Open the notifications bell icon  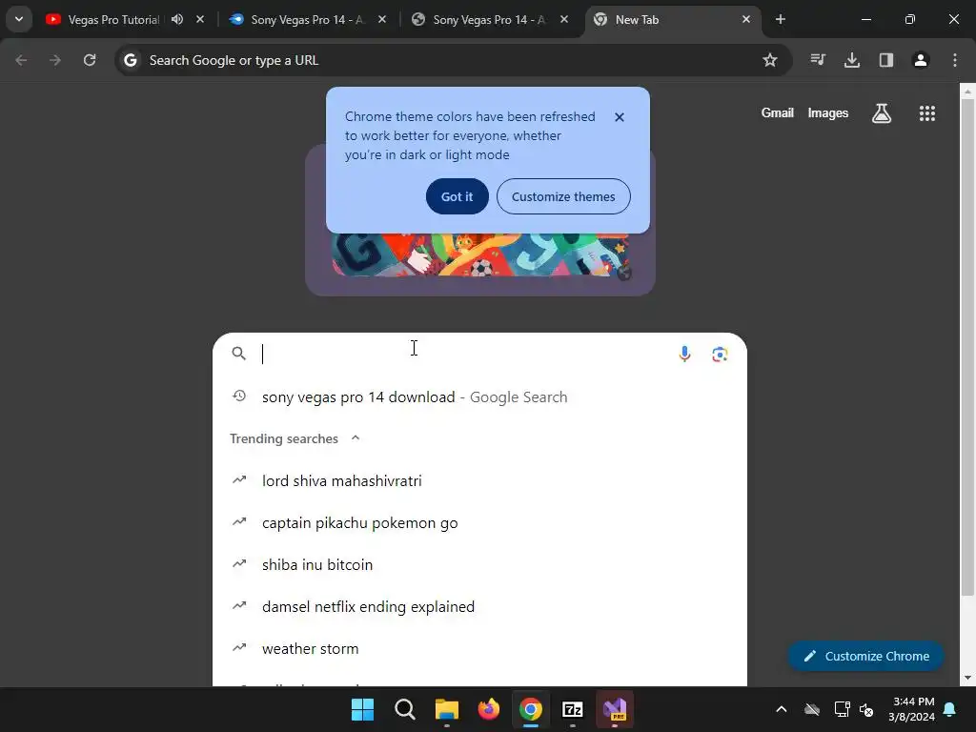(x=950, y=709)
